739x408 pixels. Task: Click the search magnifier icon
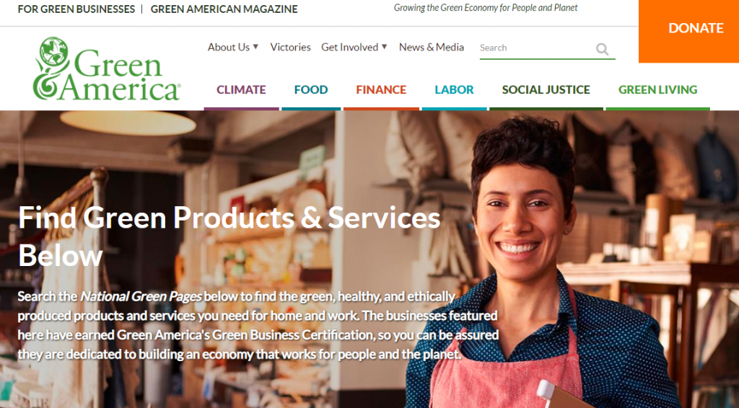click(x=602, y=48)
